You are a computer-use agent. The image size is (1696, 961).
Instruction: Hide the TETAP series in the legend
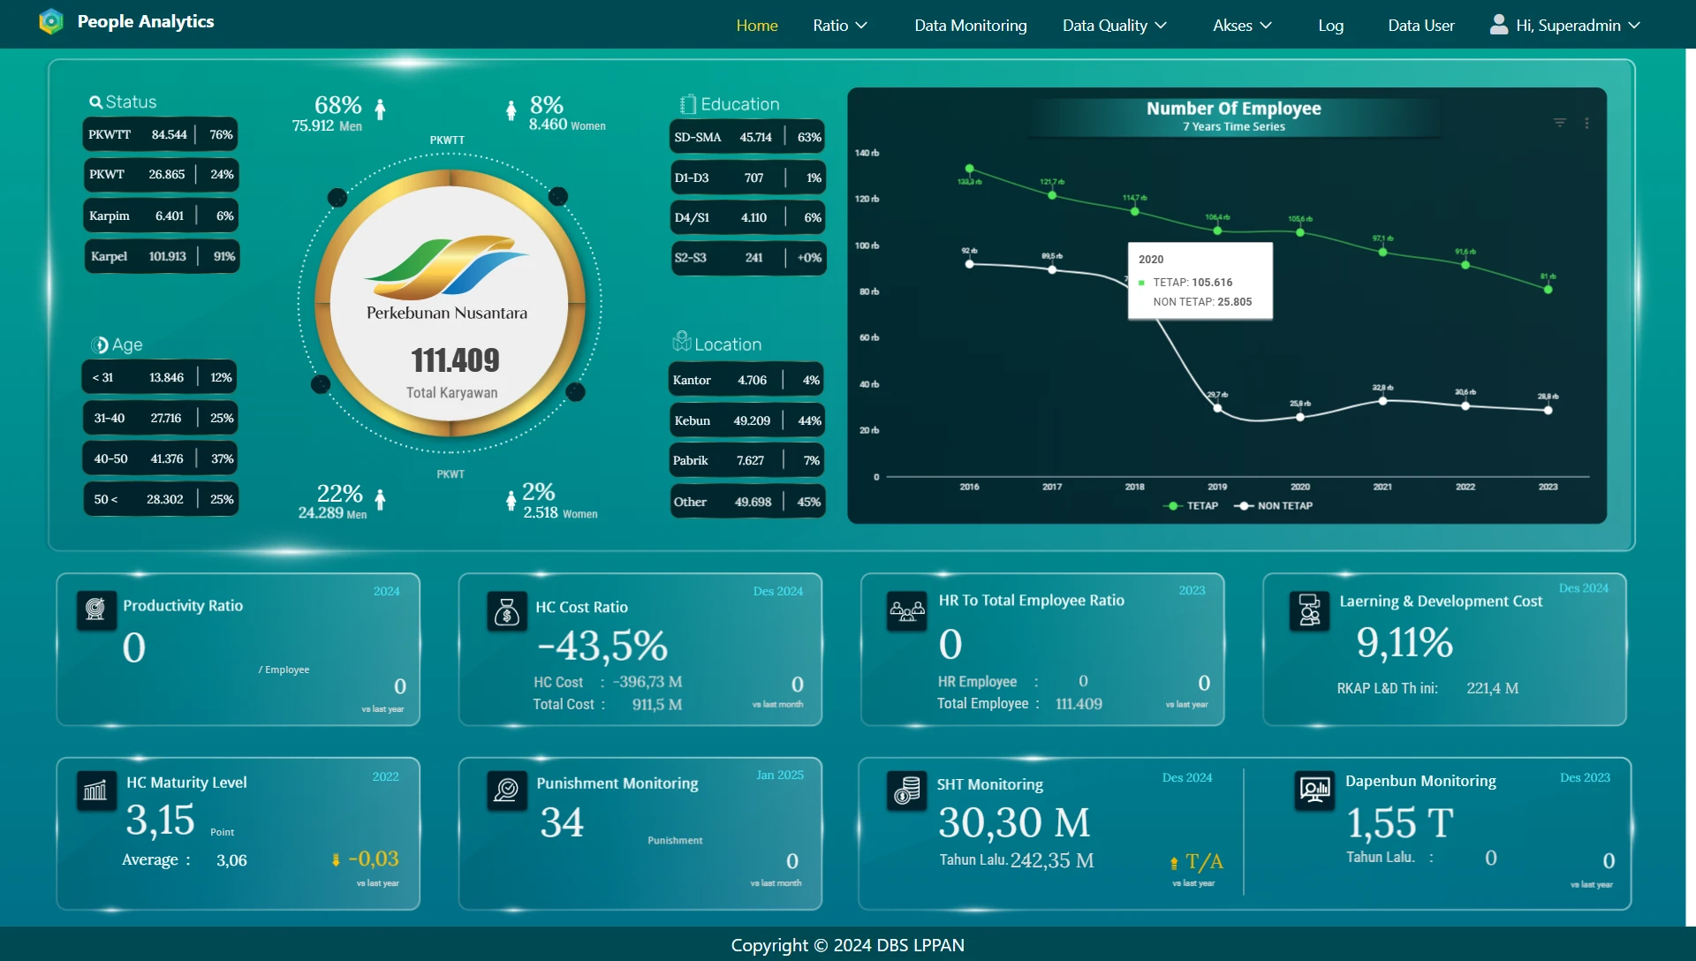[x=1192, y=505]
